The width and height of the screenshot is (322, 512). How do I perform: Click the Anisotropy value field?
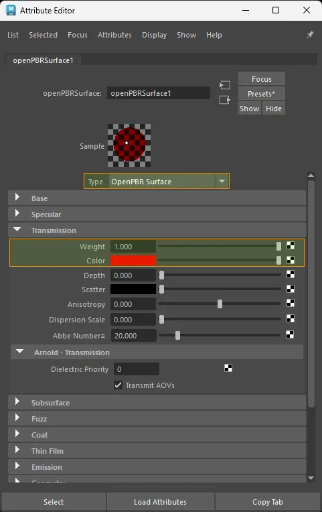coord(133,304)
